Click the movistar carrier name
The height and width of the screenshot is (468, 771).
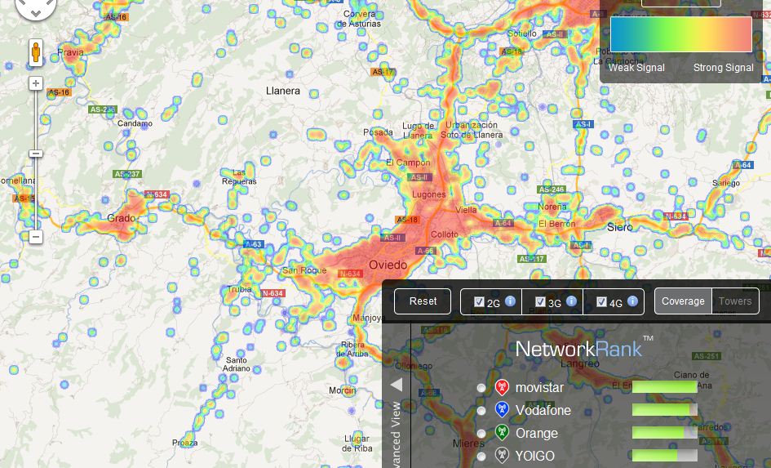539,388
